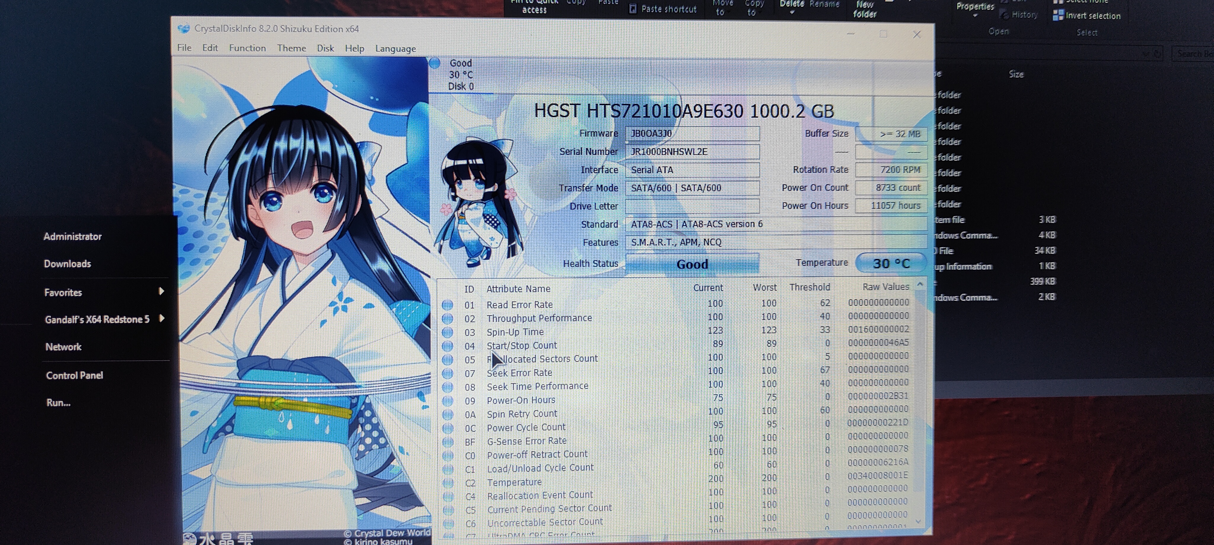Click the scroll down arrow of attribute list

(x=918, y=521)
